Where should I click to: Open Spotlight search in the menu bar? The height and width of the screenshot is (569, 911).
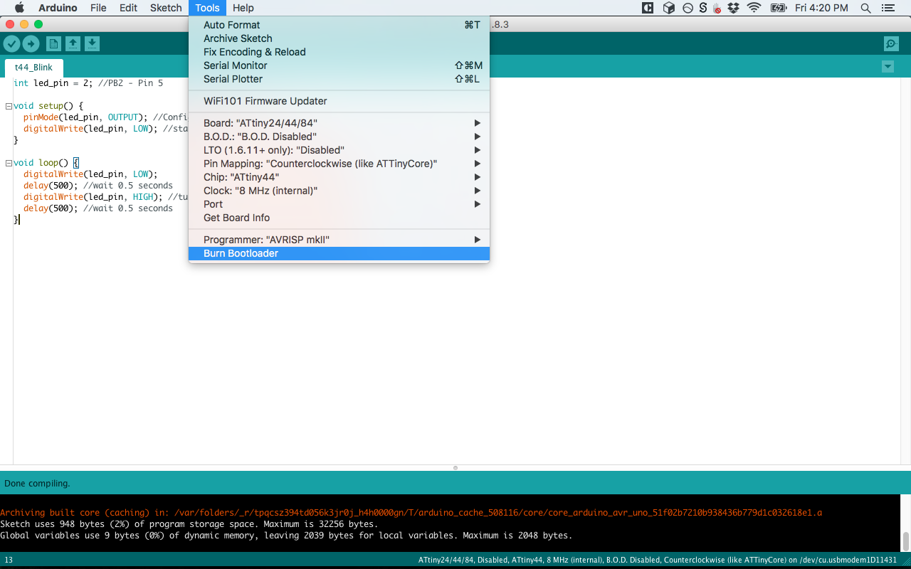tap(865, 8)
